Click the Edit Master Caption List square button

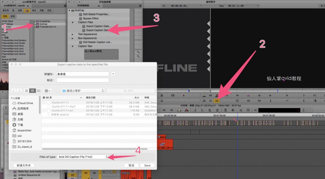[x=80, y=42]
